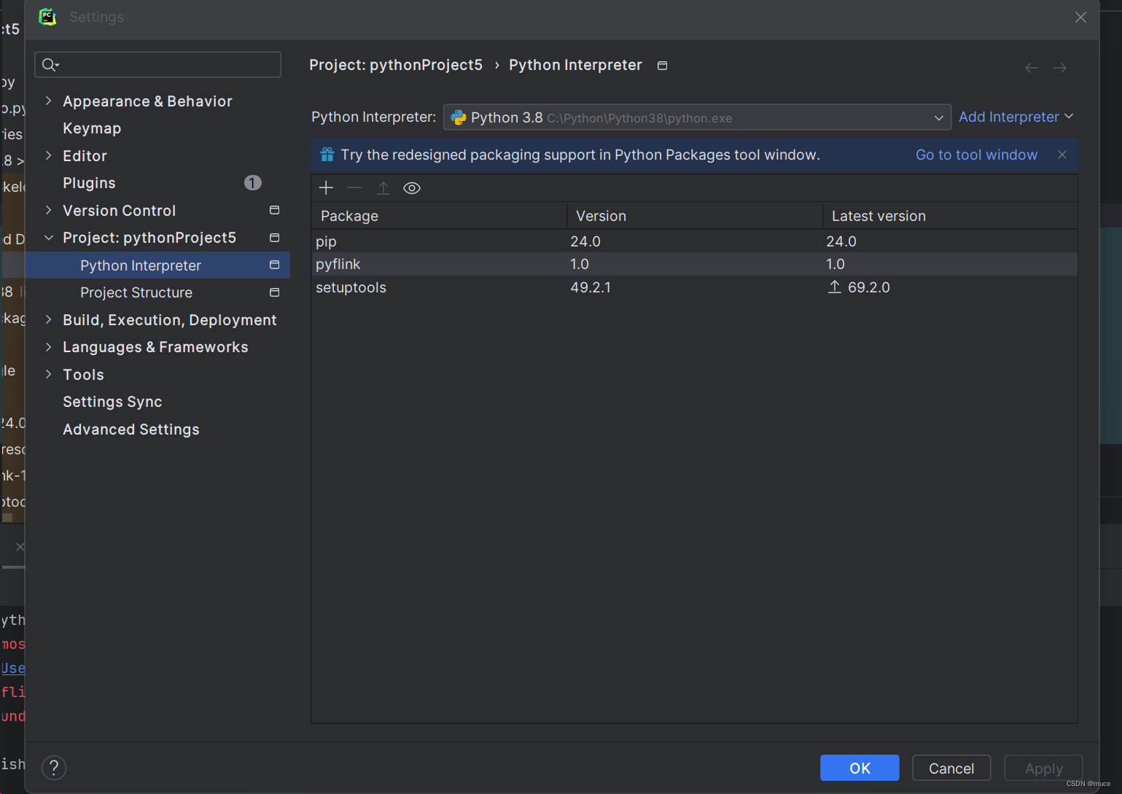Apply the settings changes

(1043, 768)
